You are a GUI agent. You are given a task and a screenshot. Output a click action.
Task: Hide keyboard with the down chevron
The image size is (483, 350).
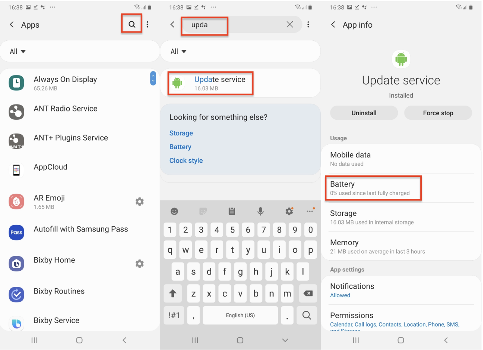(x=285, y=340)
